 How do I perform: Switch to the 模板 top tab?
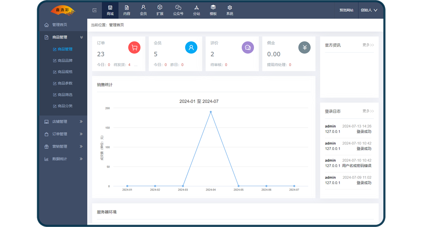213,10
